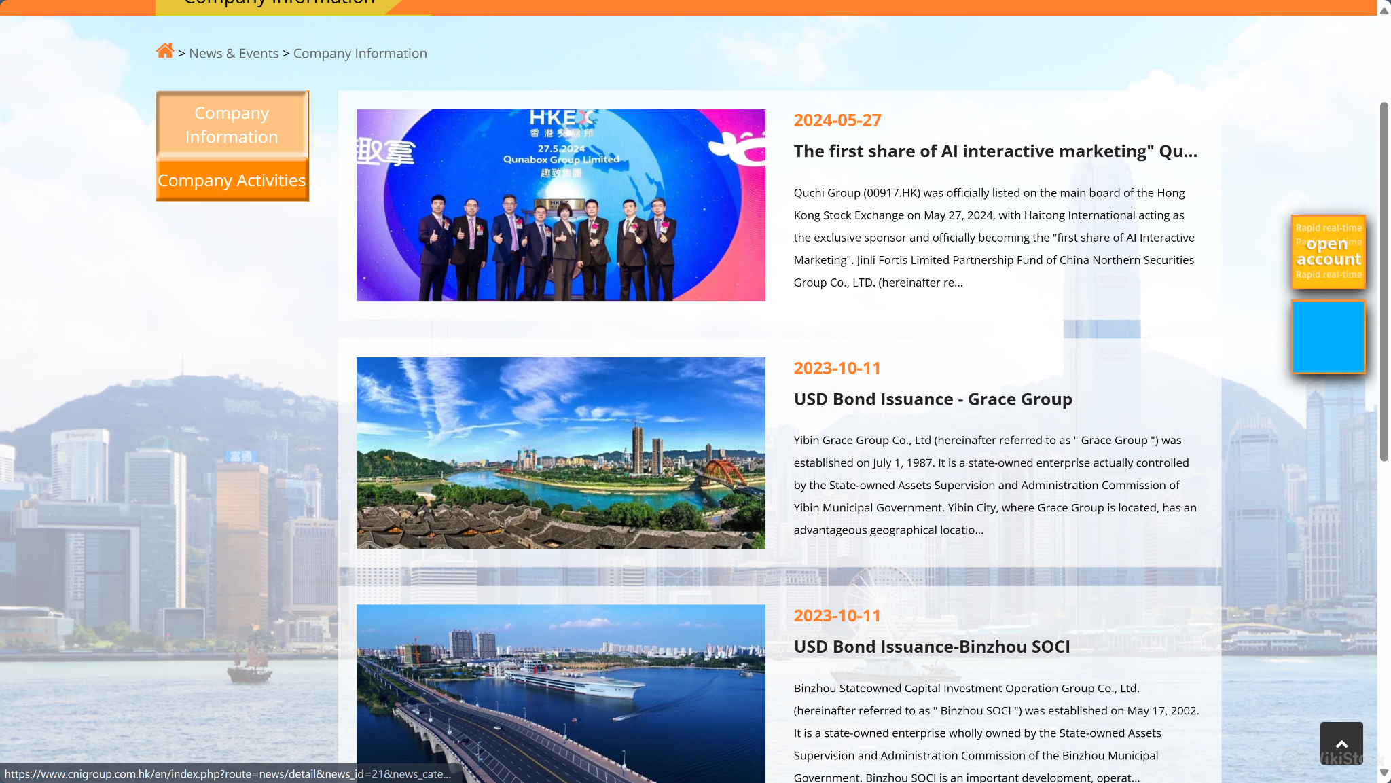Click the scrollbar up arrow

point(1384,10)
